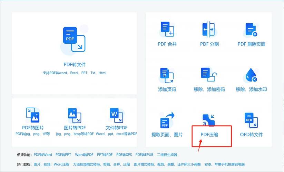Open the PDF压缩 compress icon

[208, 120]
